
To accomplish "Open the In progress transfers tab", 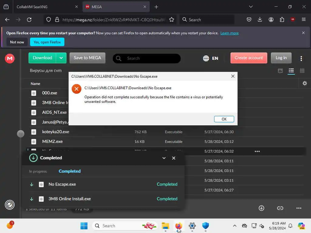I will [38, 171].
